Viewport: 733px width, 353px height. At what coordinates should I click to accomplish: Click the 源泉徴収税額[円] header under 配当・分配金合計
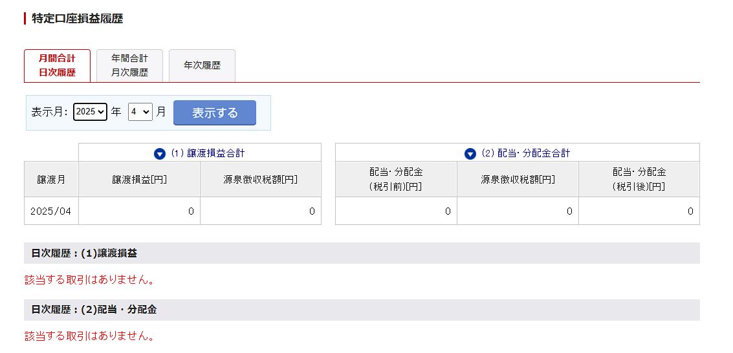[x=518, y=179]
